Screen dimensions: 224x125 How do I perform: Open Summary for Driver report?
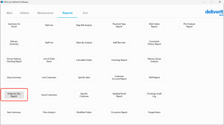click(14, 25)
